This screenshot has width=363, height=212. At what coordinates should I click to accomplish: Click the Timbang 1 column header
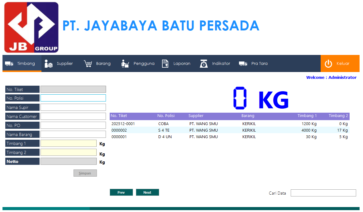point(307,116)
